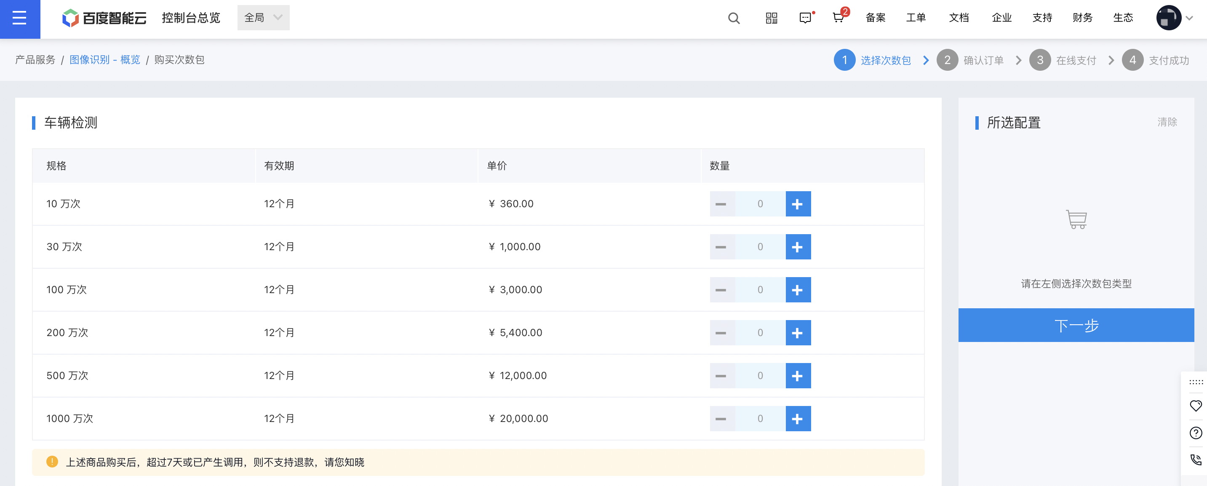Viewport: 1207px width, 486px height.
Task: Decrease quantity for 200 万次 package
Action: tap(722, 333)
